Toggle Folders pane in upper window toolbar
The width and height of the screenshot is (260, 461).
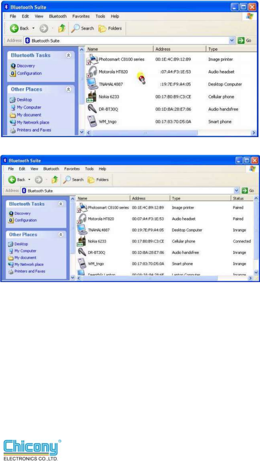tap(110, 28)
